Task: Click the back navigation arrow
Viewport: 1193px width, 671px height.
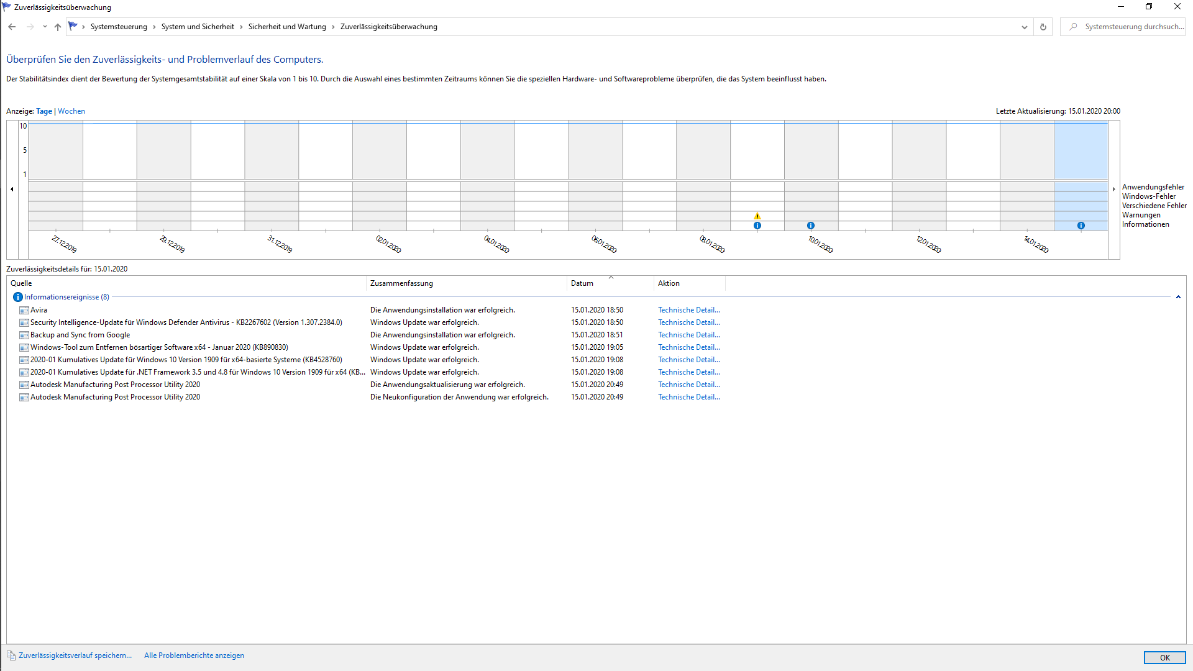Action: click(x=12, y=27)
